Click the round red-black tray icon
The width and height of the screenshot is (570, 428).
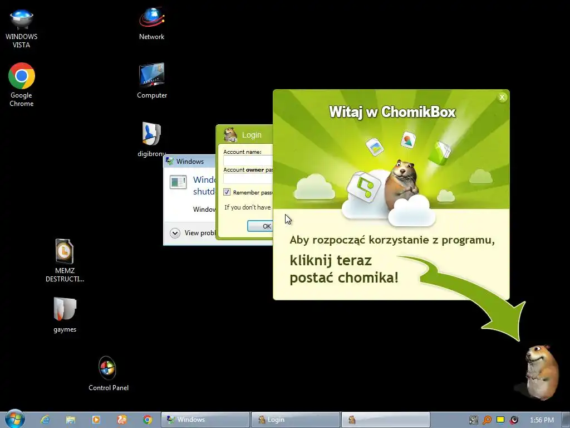(514, 420)
